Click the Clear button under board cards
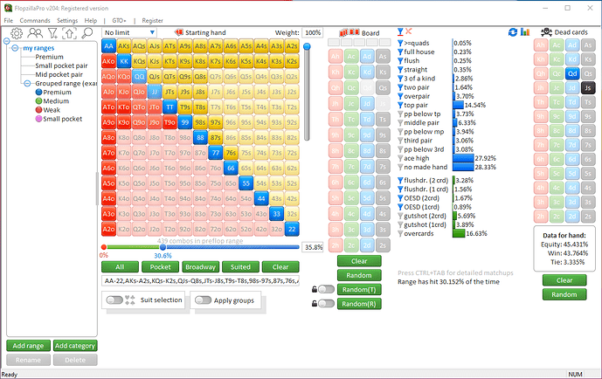This screenshot has height=379, width=602. pyautogui.click(x=359, y=261)
